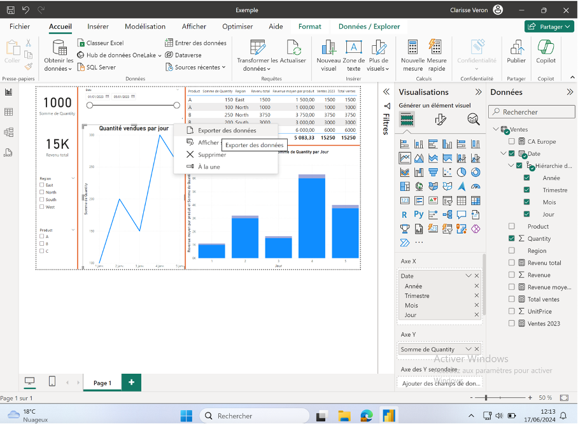Choose Exporter des données in context menu

(225, 130)
